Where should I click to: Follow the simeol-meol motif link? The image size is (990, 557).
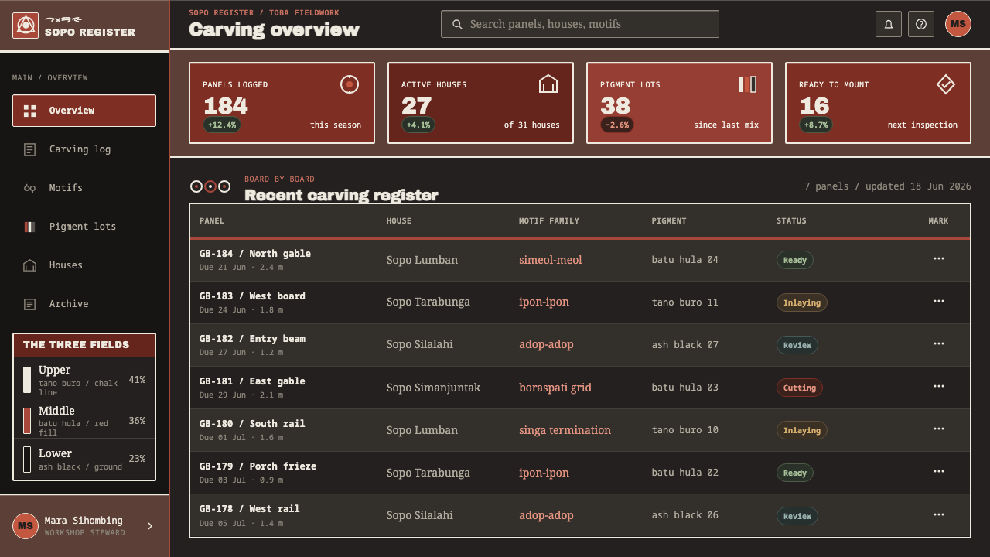tap(551, 260)
